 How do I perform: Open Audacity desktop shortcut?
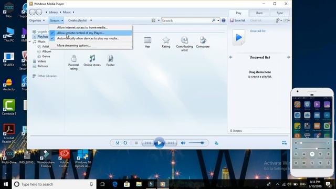(x=9, y=84)
